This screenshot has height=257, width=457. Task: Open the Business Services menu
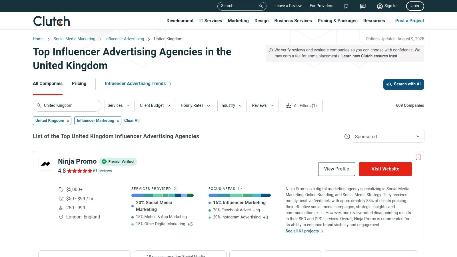click(293, 21)
